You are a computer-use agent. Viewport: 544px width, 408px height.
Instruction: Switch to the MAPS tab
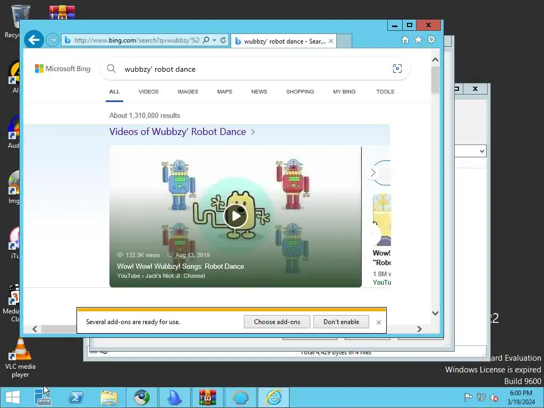[225, 91]
